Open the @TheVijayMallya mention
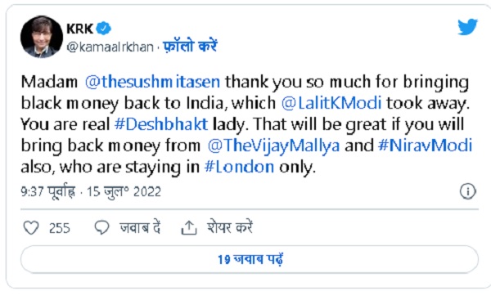 273,146
